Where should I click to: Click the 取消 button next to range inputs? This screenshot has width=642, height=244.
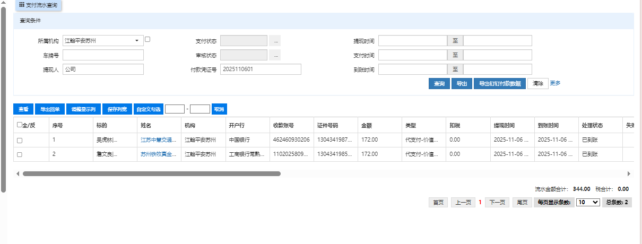(219, 109)
